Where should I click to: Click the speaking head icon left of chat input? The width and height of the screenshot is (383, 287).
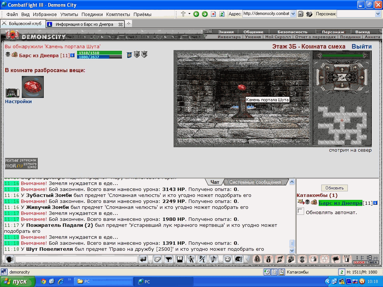(10, 259)
